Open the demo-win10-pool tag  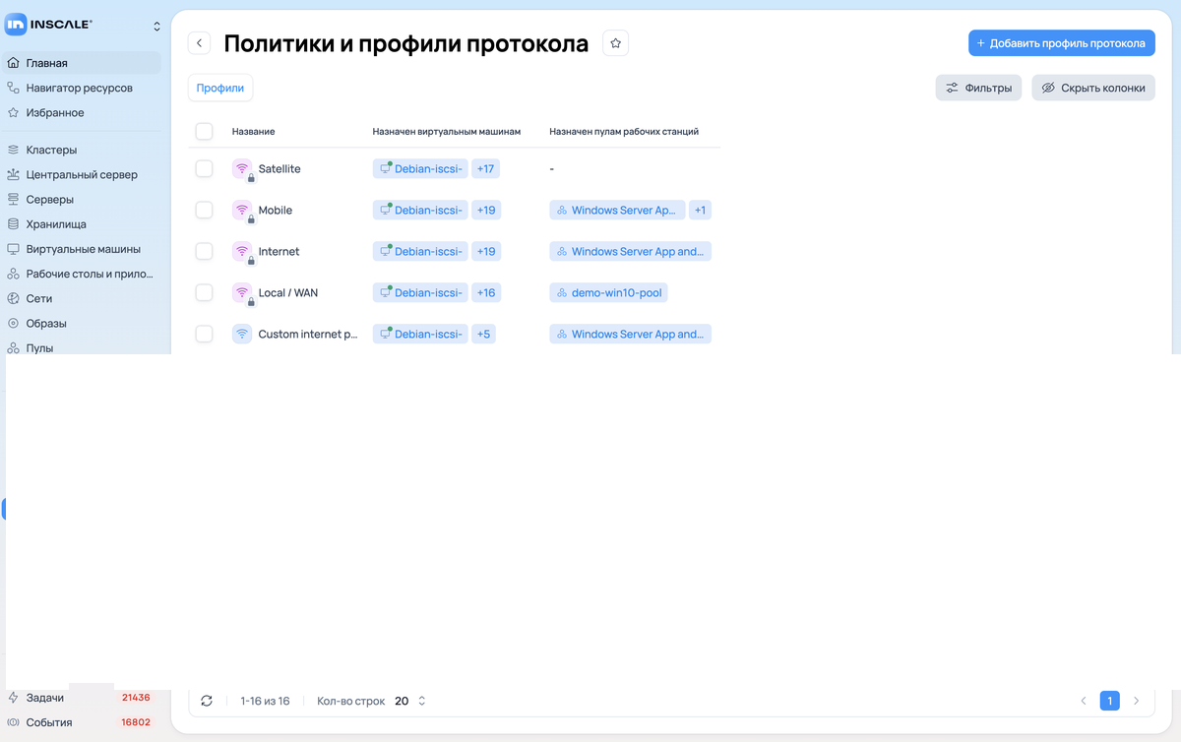point(609,293)
